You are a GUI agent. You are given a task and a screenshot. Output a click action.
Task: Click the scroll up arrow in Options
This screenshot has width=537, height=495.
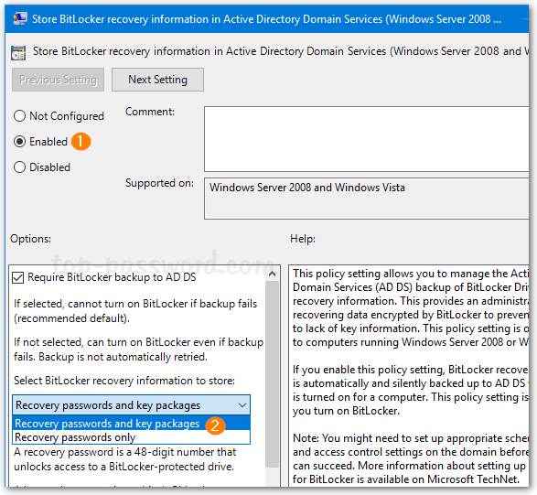tap(273, 274)
